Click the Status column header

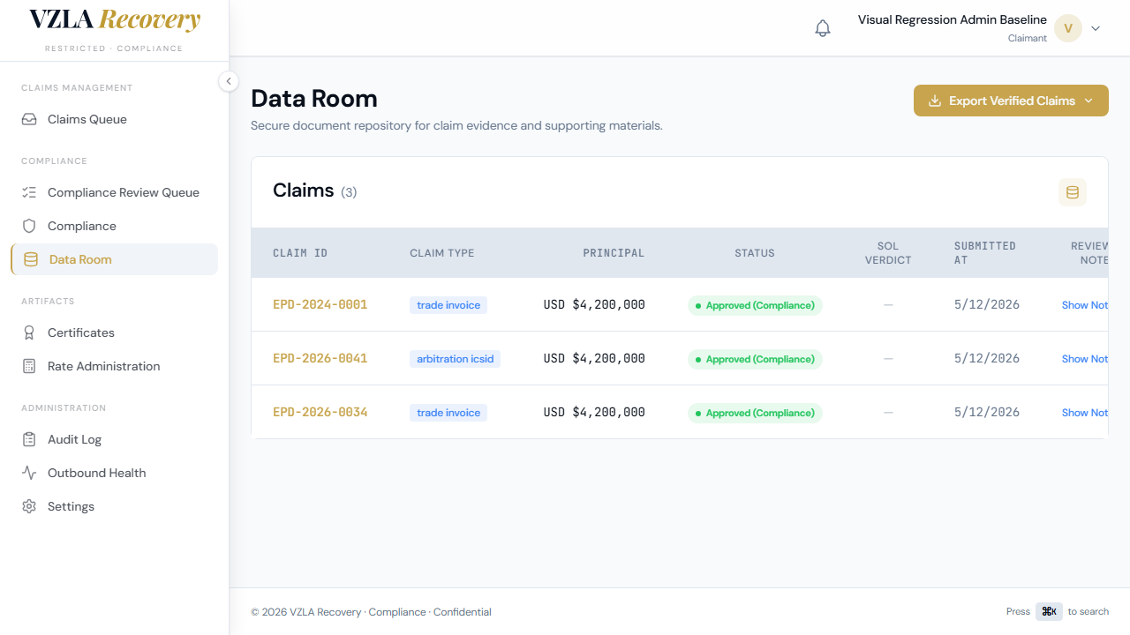coord(755,253)
